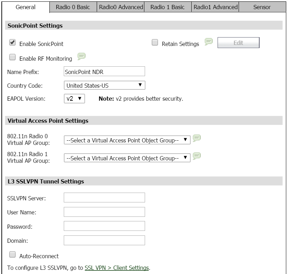Select the General tab

(26, 7)
